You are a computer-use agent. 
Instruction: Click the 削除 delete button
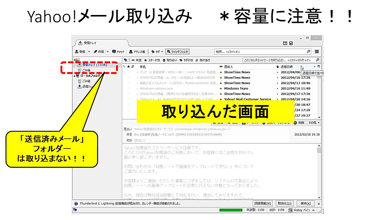[x=299, y=123]
